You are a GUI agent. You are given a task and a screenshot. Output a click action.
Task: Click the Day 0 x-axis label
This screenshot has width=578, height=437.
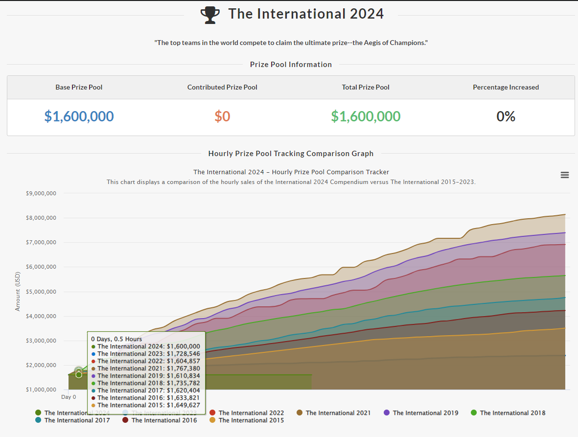(x=69, y=397)
